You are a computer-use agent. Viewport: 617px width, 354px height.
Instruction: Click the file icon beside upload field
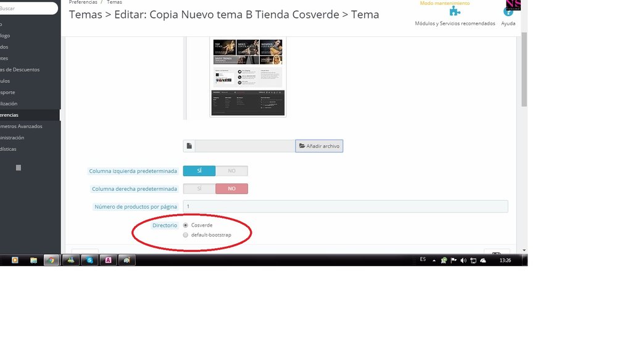click(189, 146)
